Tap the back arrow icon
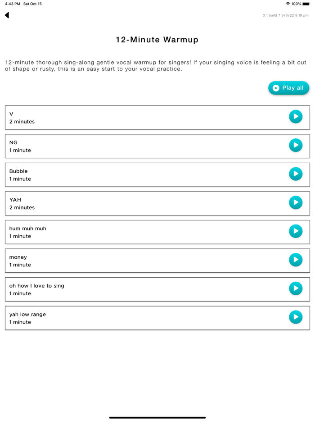The height and width of the screenshot is (421, 315). click(7, 15)
